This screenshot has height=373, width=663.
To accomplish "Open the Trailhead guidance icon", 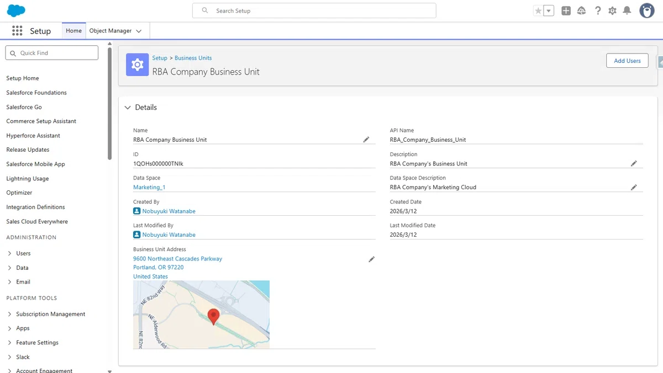I will (581, 10).
